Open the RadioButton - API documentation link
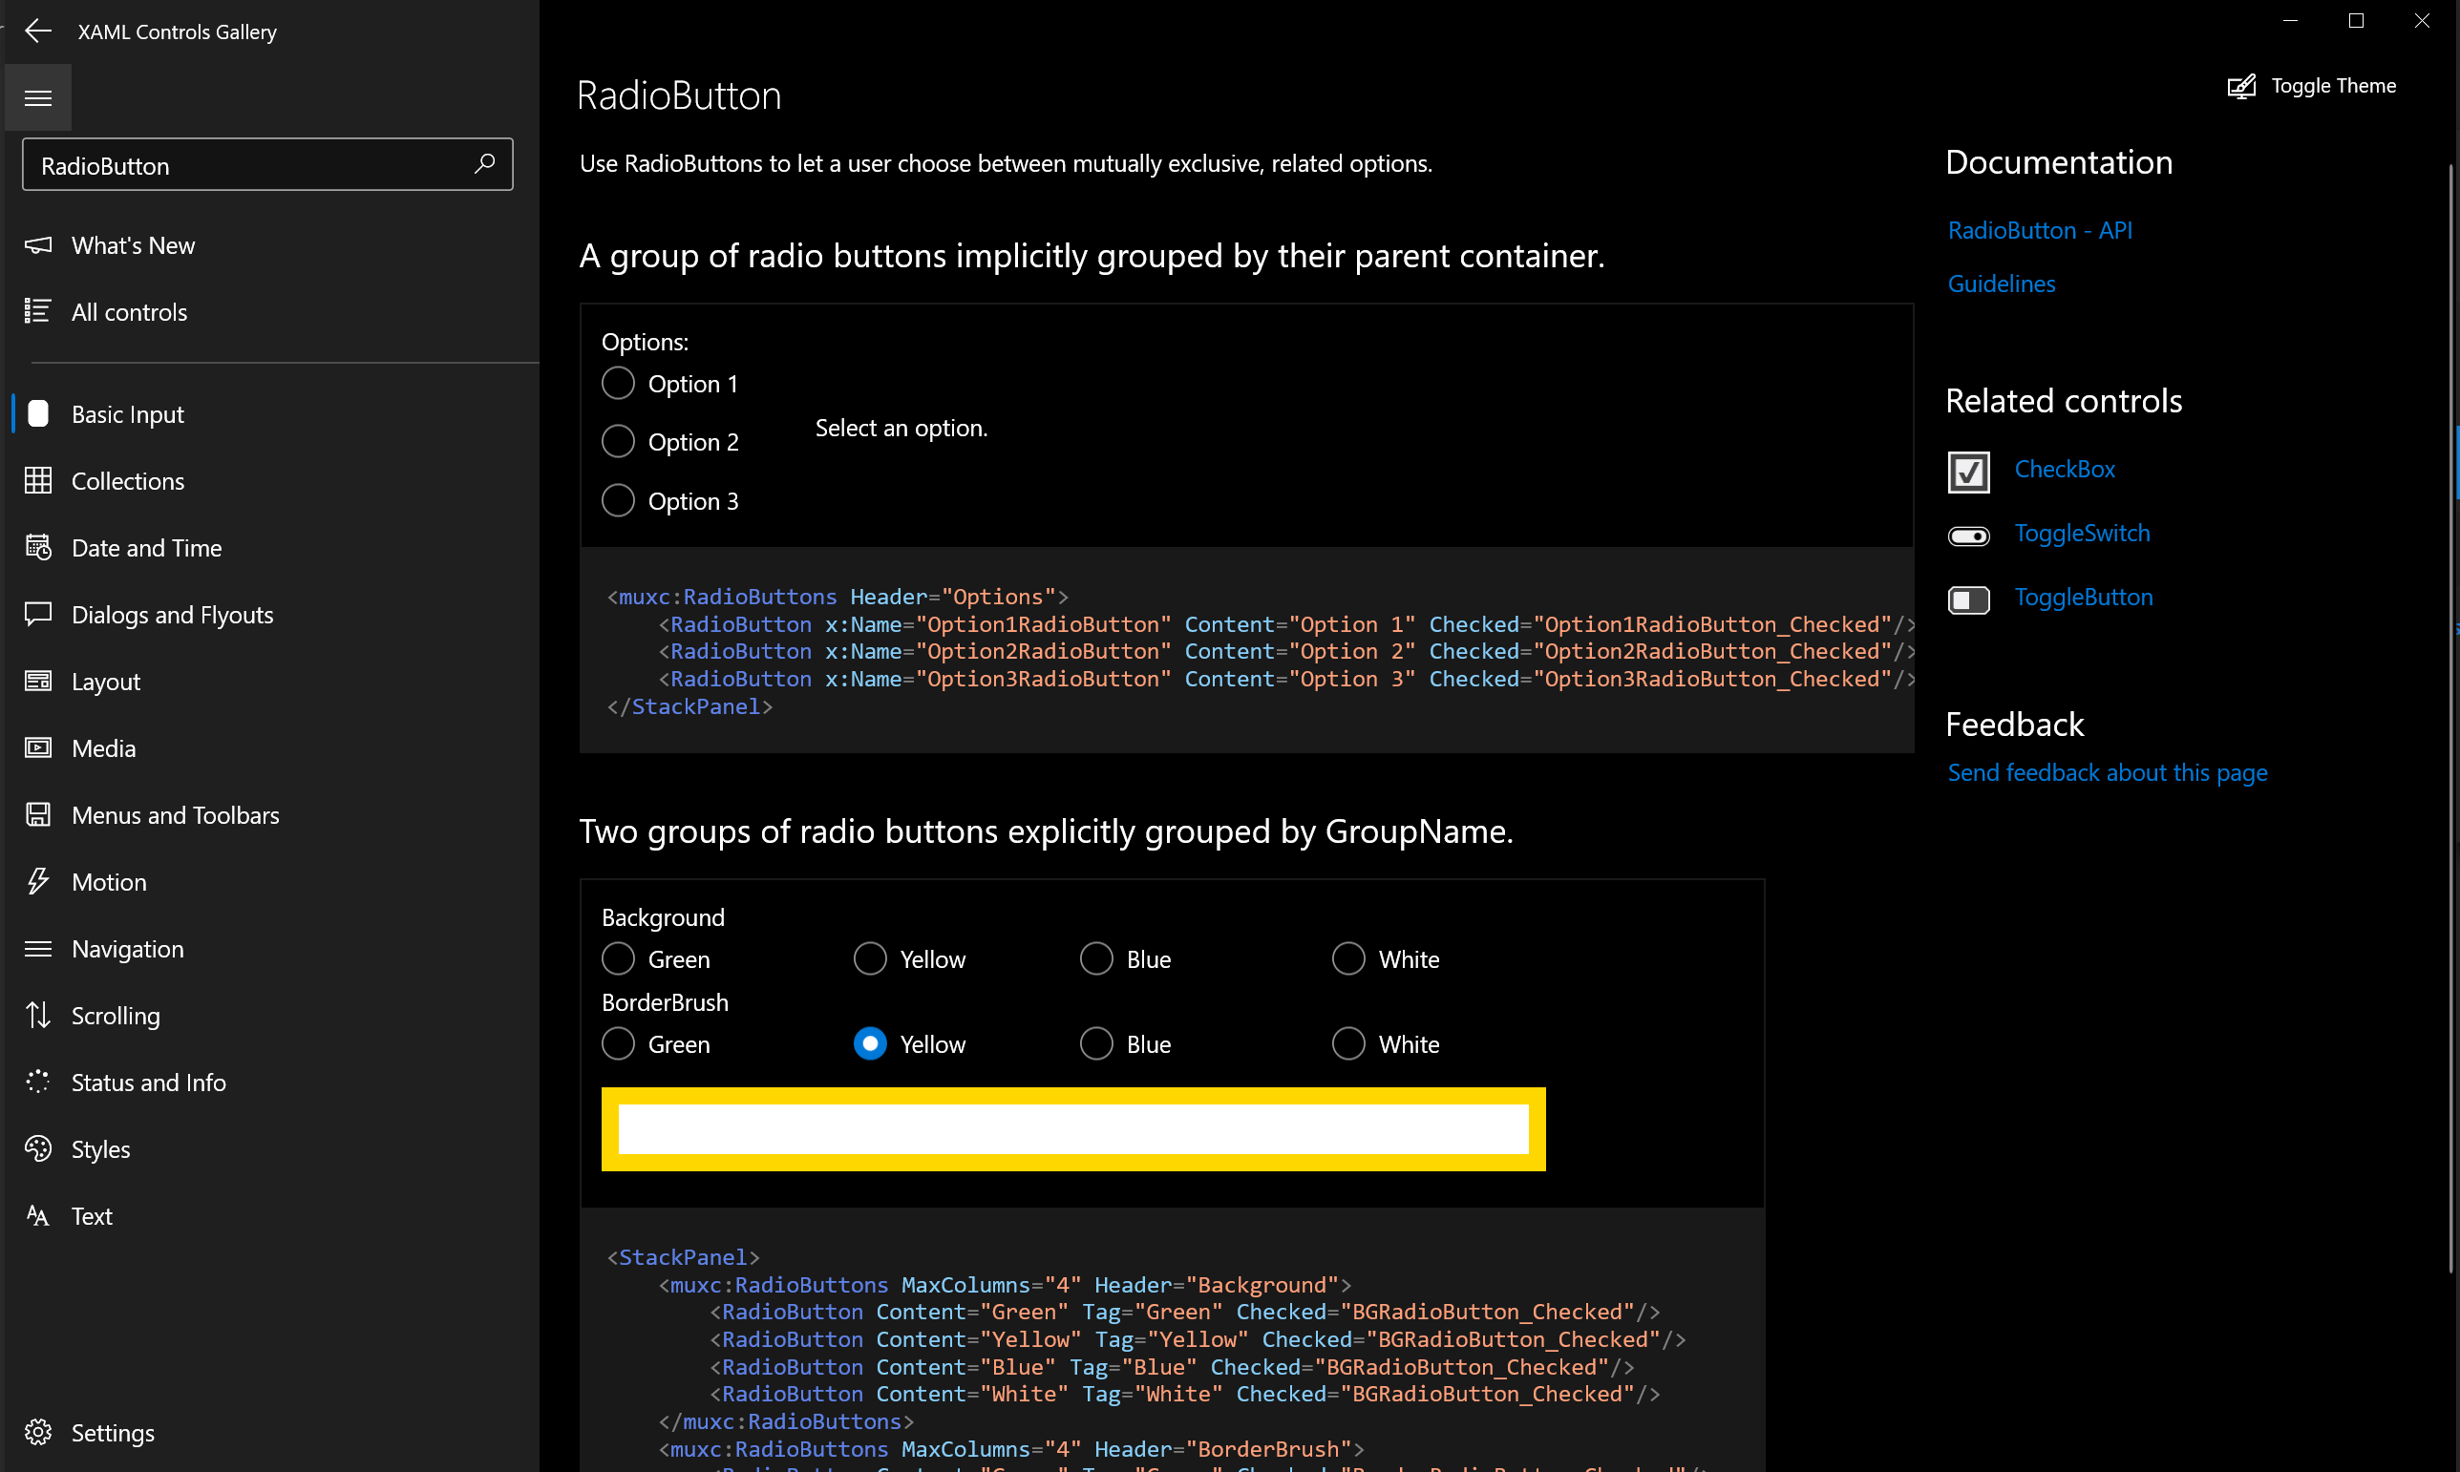2460x1472 pixels. coord(2039,229)
